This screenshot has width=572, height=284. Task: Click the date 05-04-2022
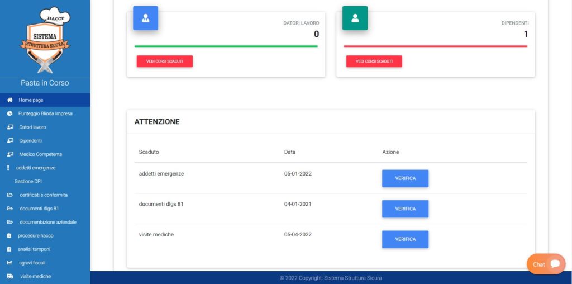pyautogui.click(x=298, y=235)
